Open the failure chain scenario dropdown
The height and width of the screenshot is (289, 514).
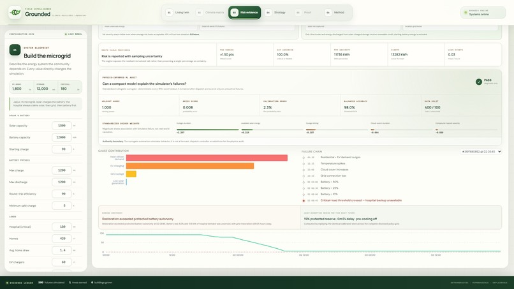pos(481,152)
